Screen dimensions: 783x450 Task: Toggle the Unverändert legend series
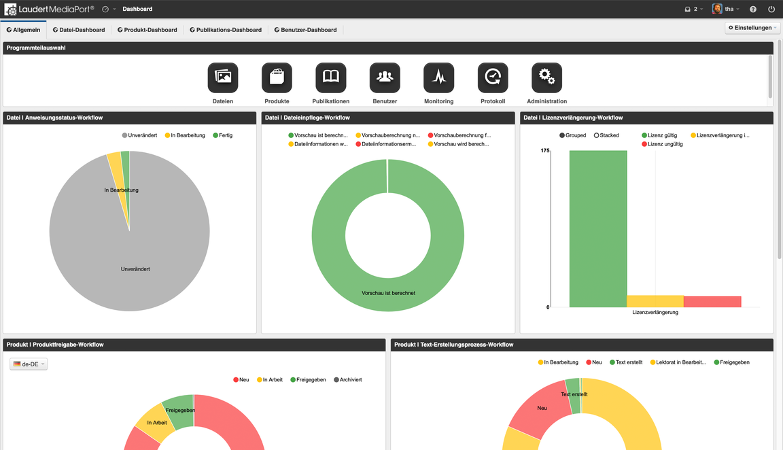[139, 135]
